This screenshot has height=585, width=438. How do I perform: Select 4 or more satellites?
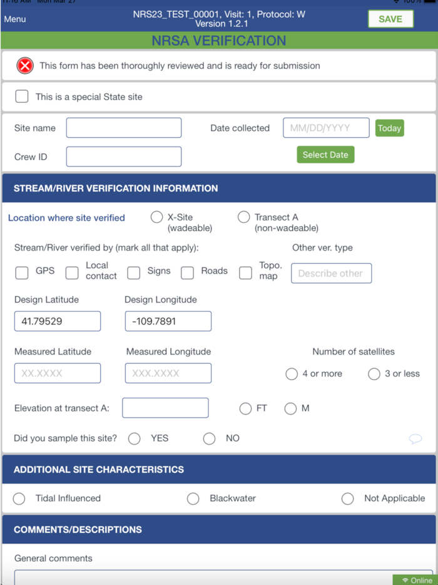click(292, 374)
